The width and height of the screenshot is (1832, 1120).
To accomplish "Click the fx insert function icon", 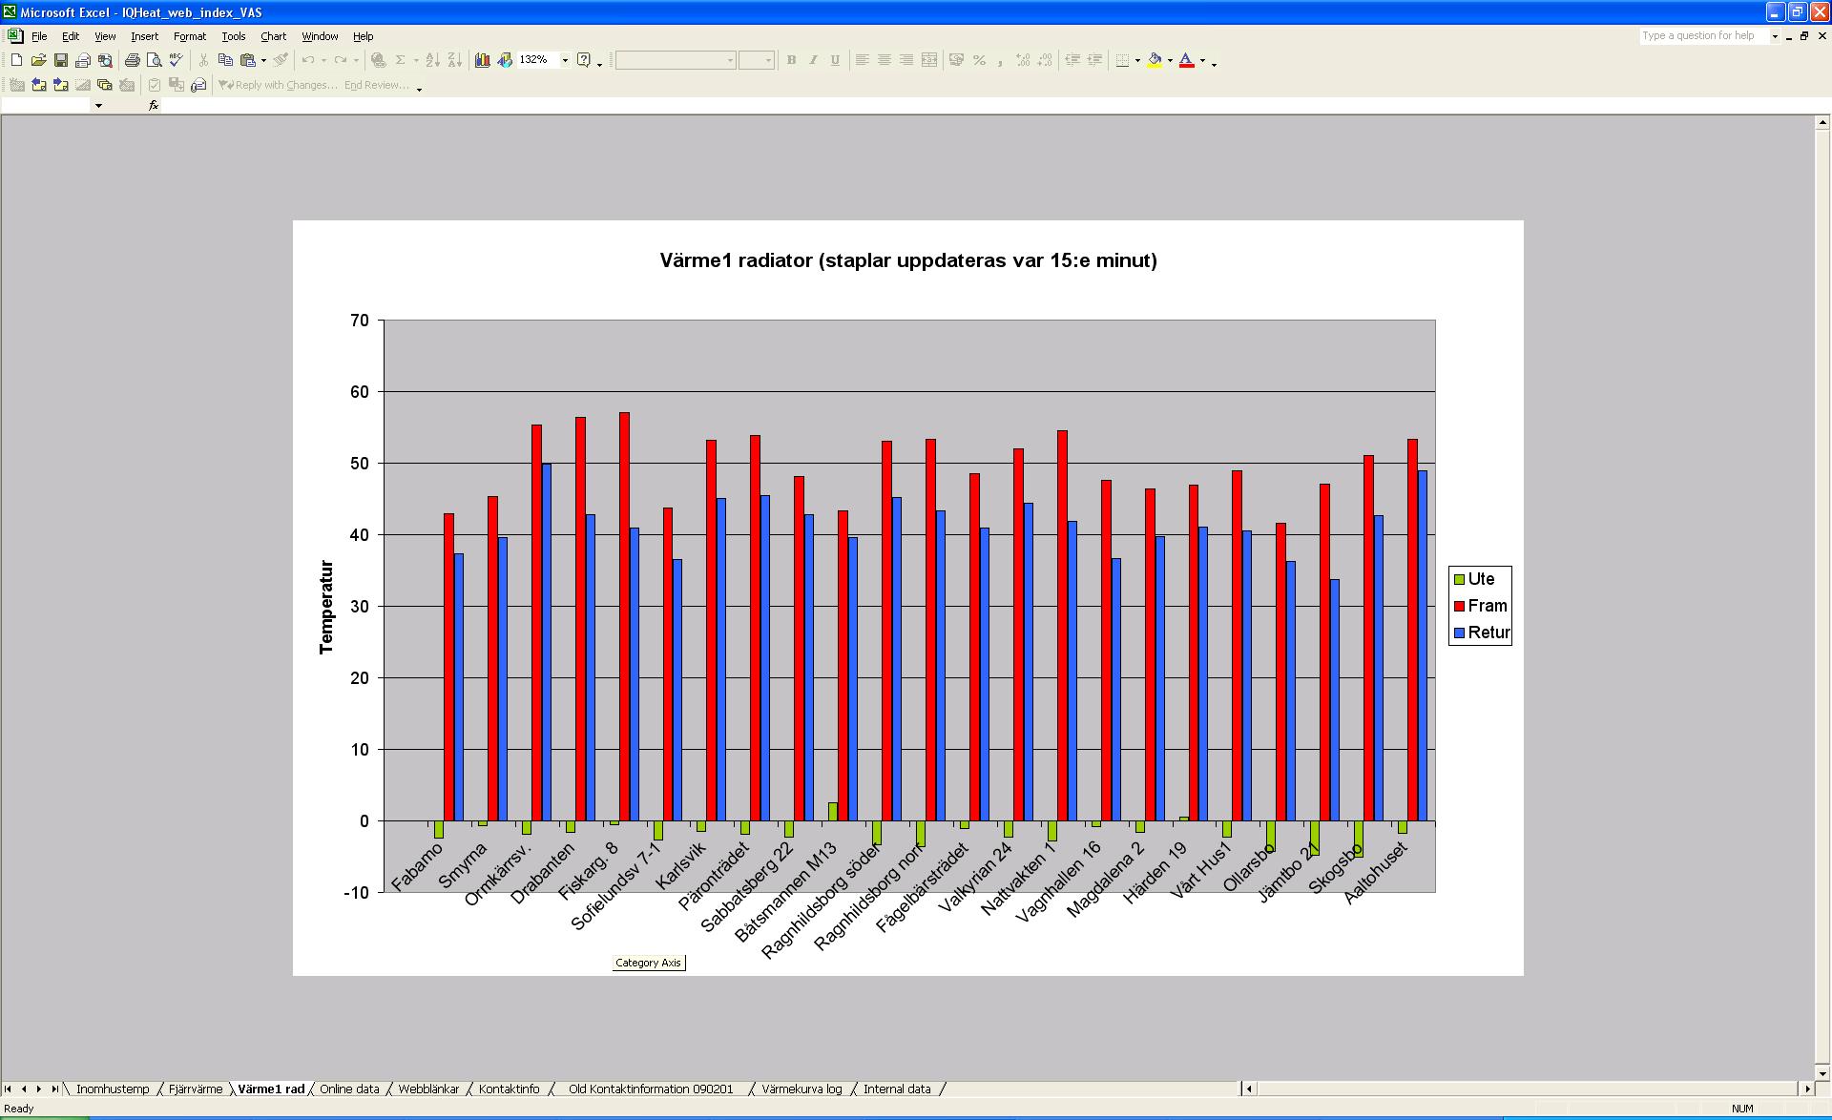I will point(154,105).
